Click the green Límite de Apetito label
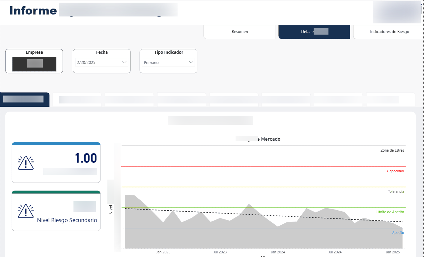Screen dimensions: 424x257 (x=390, y=212)
